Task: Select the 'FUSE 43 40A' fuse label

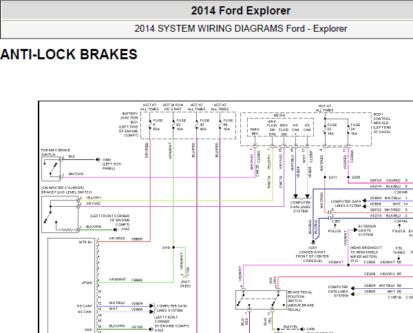Action: (204, 125)
